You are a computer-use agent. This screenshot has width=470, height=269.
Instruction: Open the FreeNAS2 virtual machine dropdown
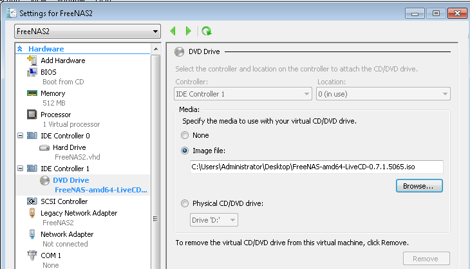(x=88, y=31)
